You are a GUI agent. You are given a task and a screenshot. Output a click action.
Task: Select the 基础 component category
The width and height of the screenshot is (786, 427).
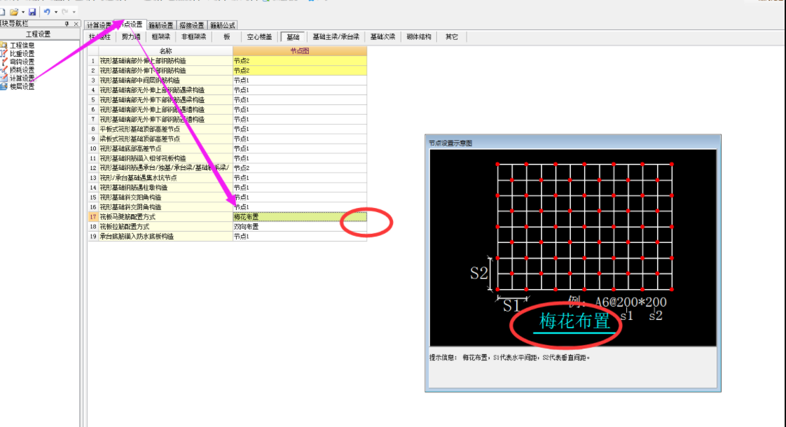pos(293,36)
